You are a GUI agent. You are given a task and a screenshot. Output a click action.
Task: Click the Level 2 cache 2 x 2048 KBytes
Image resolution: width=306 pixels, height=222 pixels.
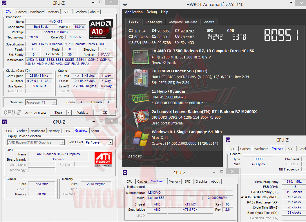(x=85, y=86)
